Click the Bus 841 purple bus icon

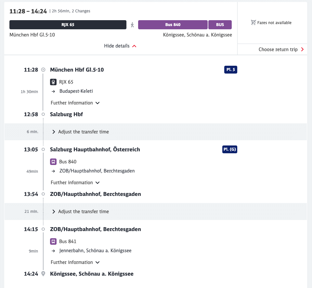[53, 241]
